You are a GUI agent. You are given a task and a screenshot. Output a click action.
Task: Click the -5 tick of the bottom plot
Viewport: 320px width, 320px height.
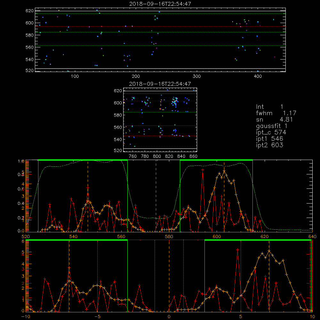coord(98,317)
